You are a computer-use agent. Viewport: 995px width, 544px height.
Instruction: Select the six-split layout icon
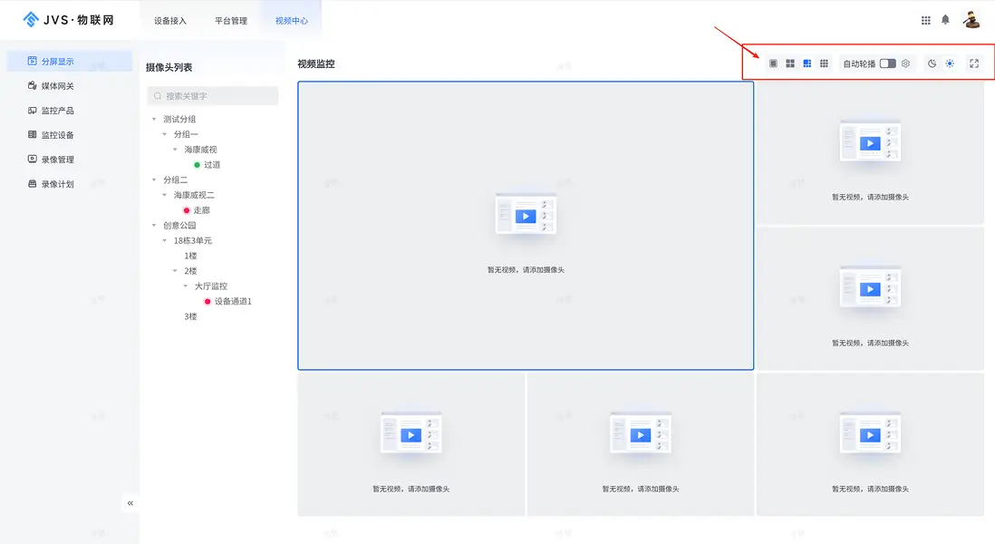point(807,63)
